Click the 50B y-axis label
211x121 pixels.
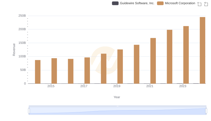(x=23, y=70)
